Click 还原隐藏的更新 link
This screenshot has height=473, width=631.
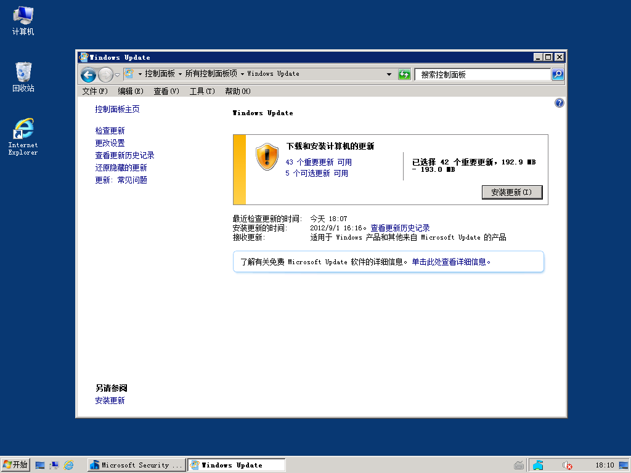click(x=121, y=168)
